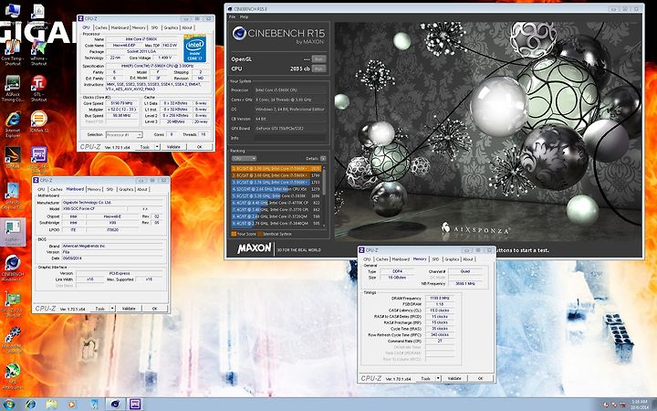Select ranking entry scoring 1279

click(x=276, y=189)
